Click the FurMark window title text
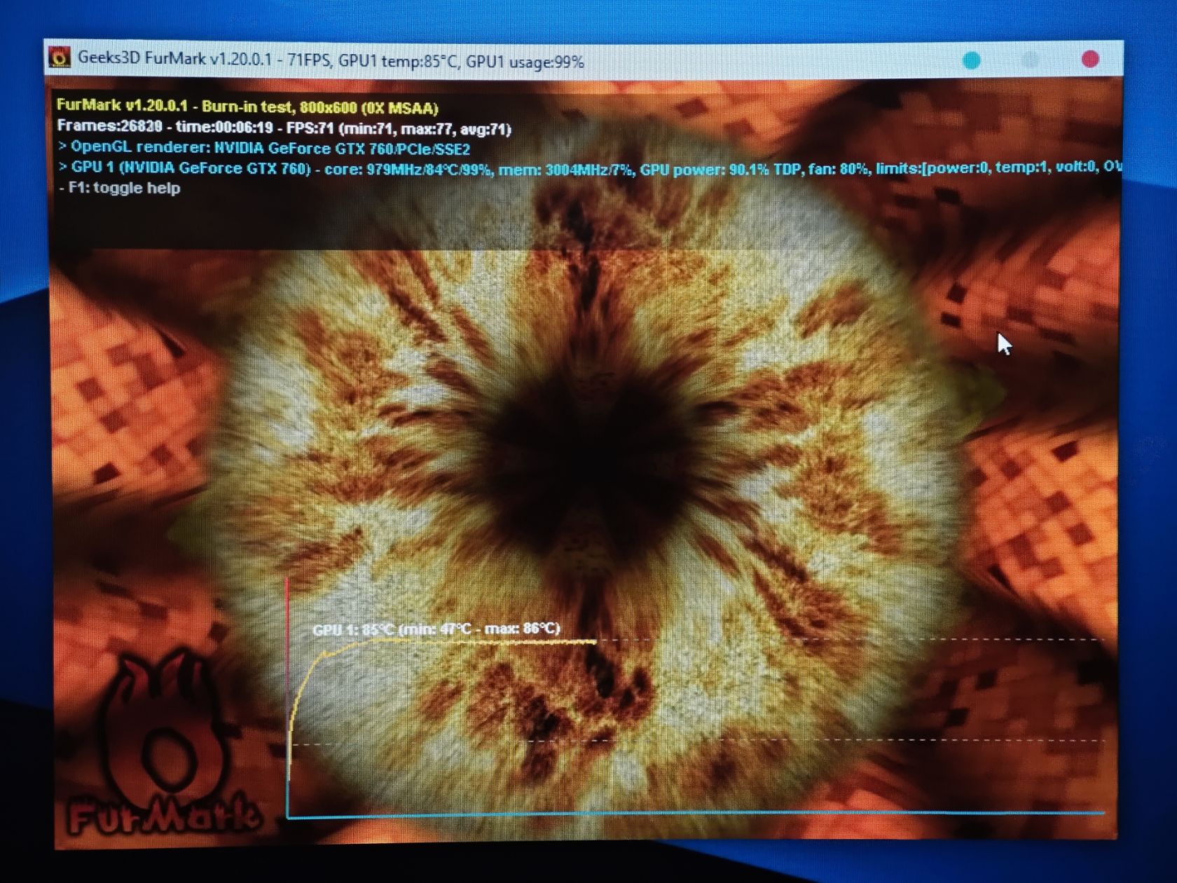The height and width of the screenshot is (883, 1177). tap(331, 60)
